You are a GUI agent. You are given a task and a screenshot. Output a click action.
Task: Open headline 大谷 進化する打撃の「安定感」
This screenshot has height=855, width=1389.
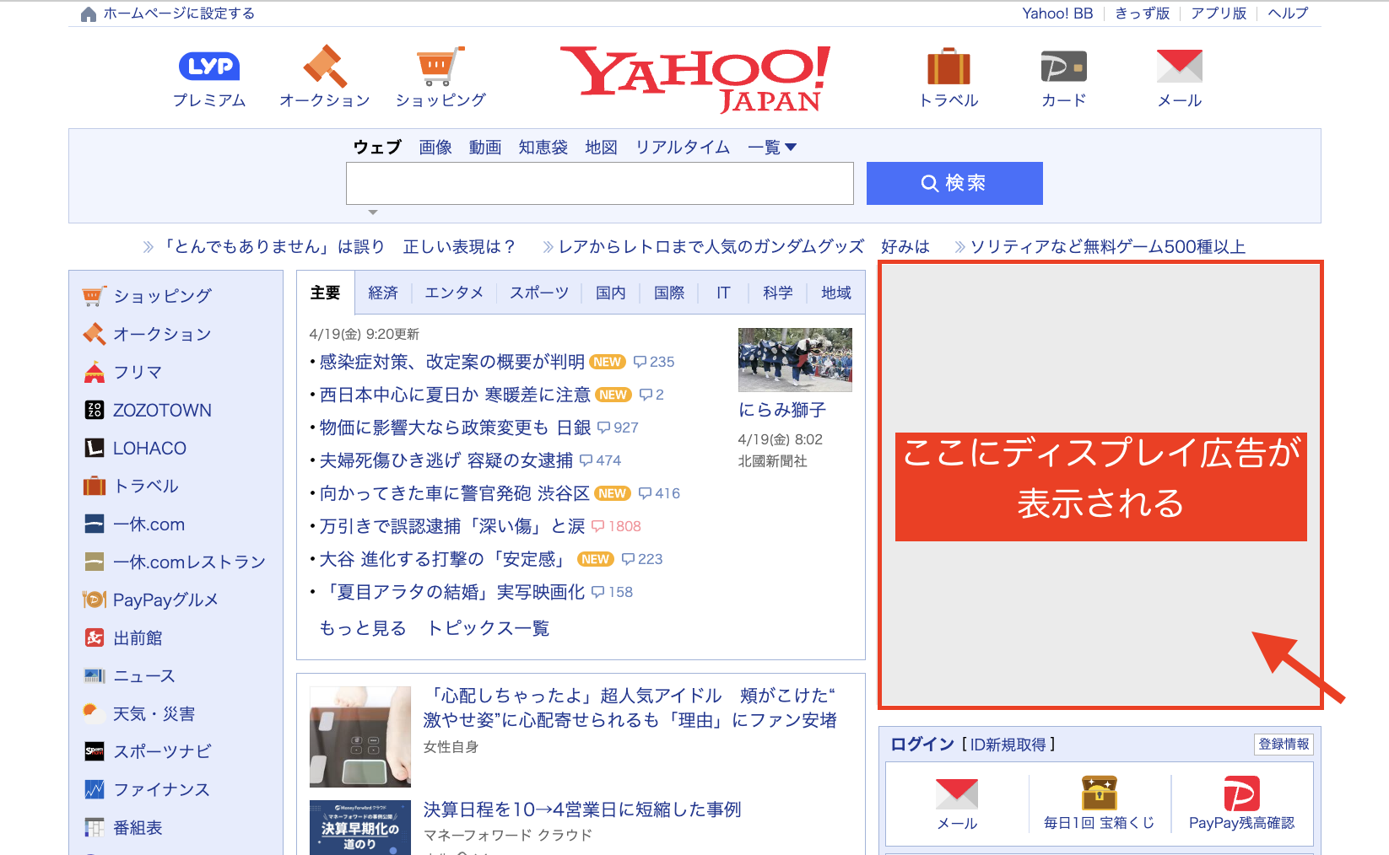(x=445, y=559)
